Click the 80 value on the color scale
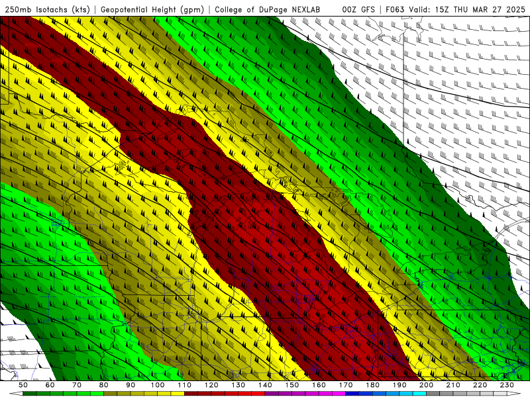This screenshot has width=530, height=397. pos(103,385)
